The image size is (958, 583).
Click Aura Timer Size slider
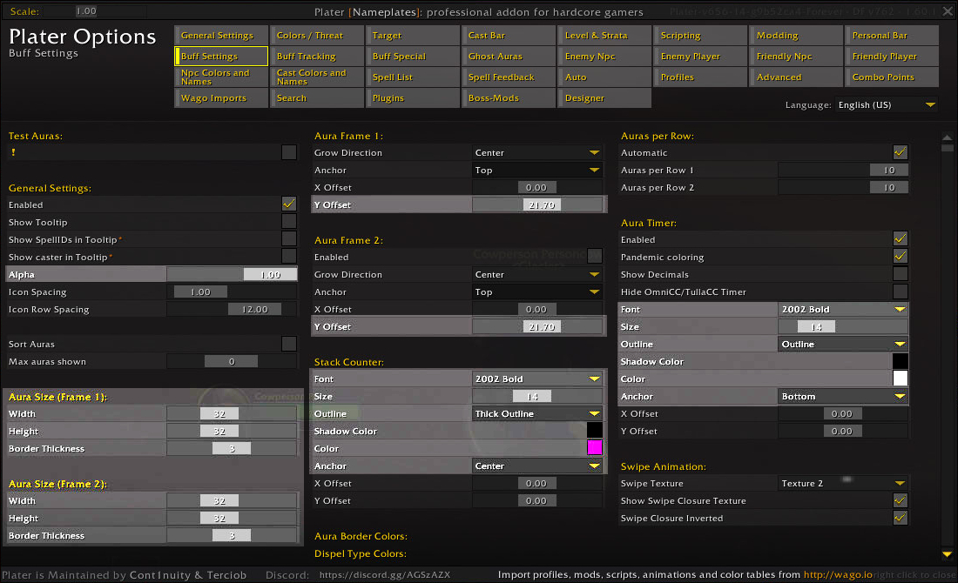coord(843,326)
